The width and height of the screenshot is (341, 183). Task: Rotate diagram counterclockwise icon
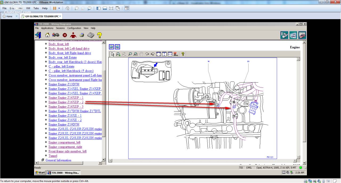[x=153, y=54]
